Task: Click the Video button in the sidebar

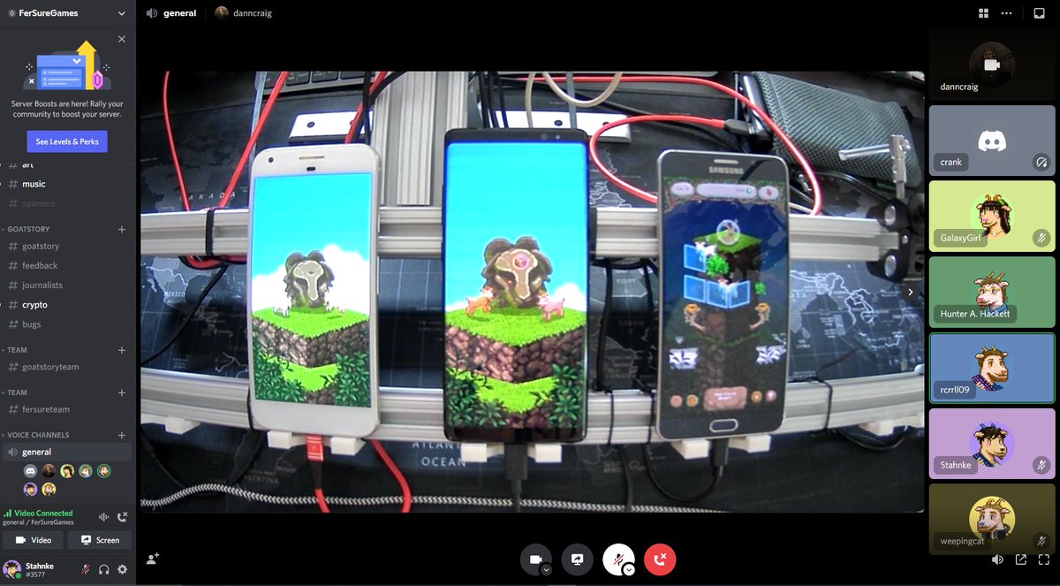Action: coord(34,540)
